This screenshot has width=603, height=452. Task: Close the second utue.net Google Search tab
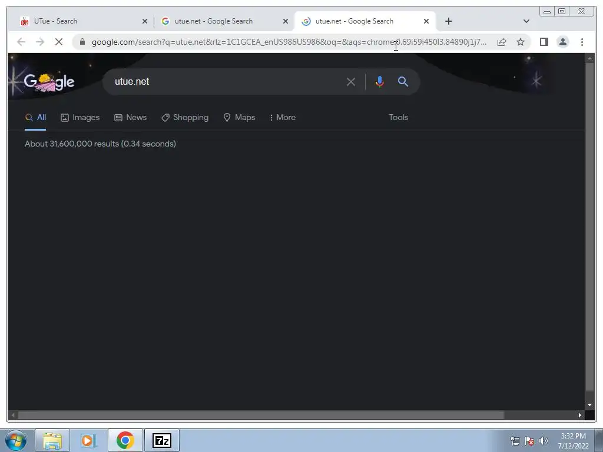coord(286,22)
